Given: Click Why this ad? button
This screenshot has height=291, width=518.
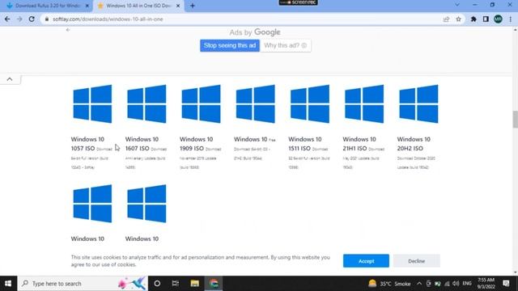Looking at the screenshot, I should [x=286, y=45].
